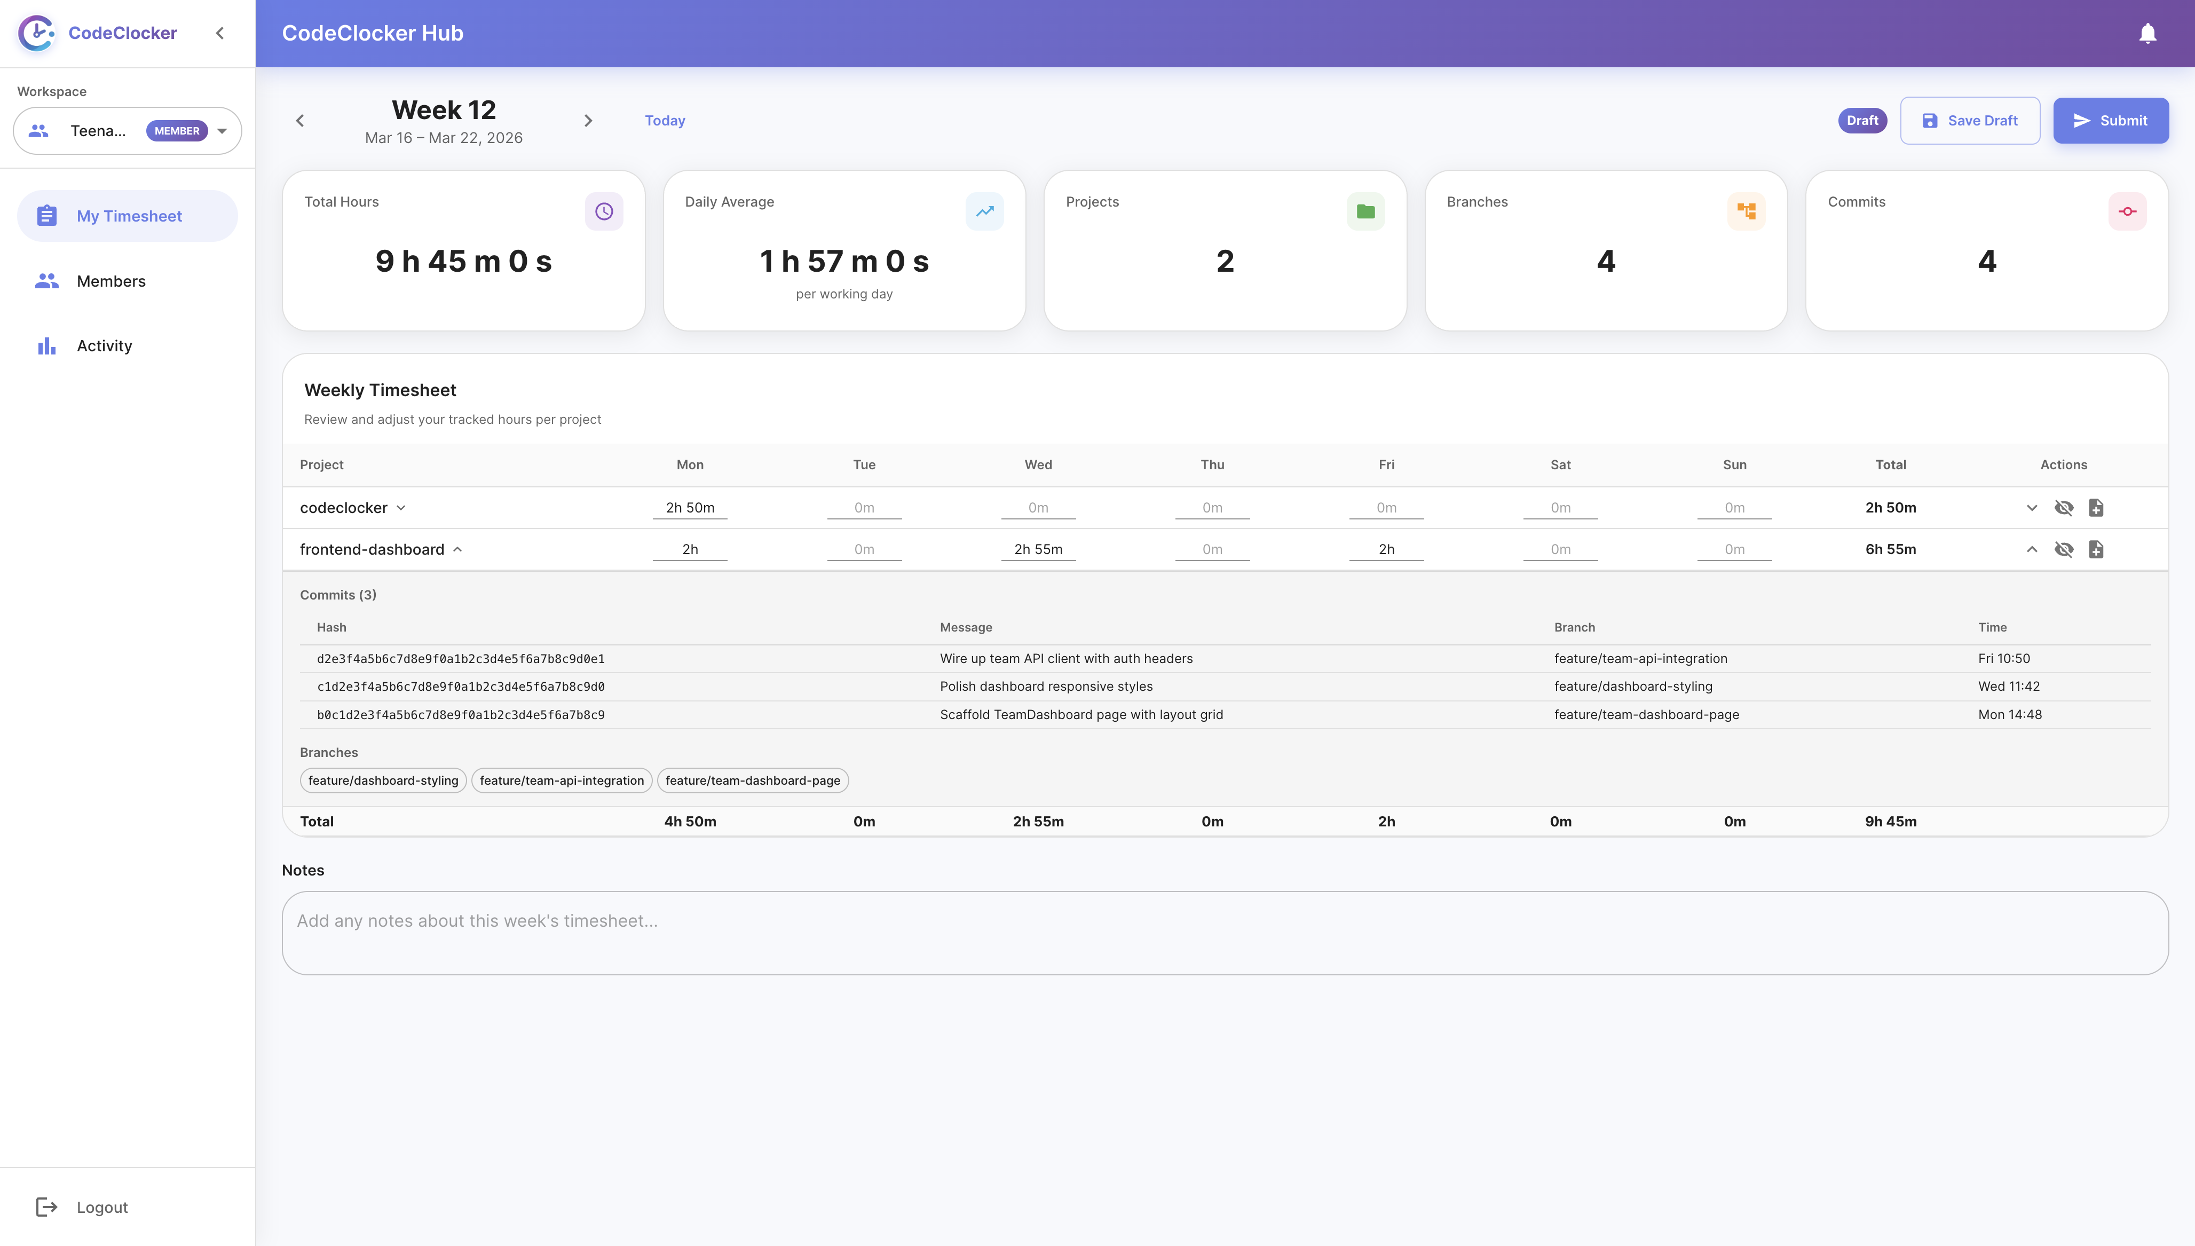Click the branch icon on Branches card

click(1746, 210)
